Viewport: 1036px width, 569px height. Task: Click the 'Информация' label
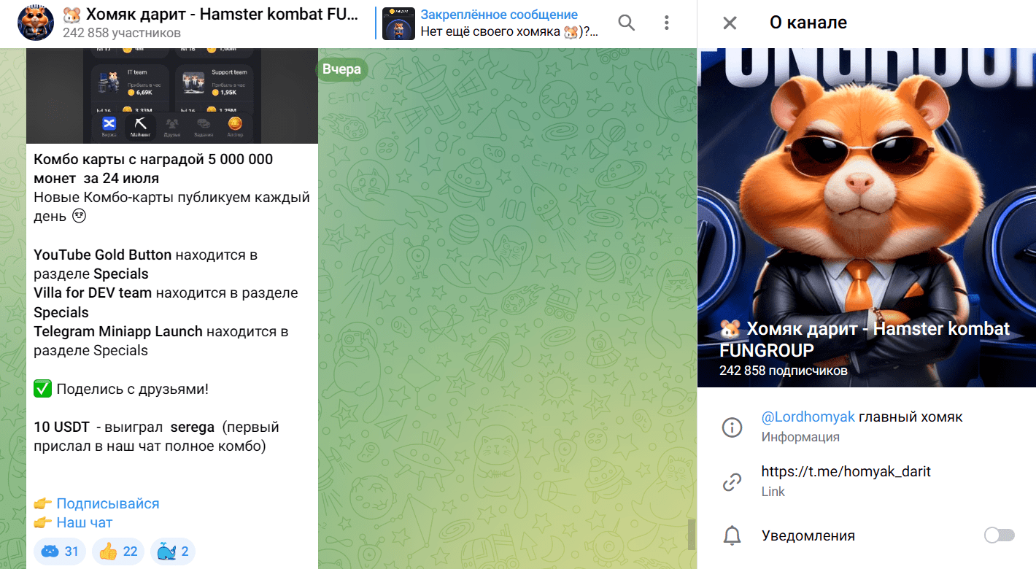click(x=800, y=437)
